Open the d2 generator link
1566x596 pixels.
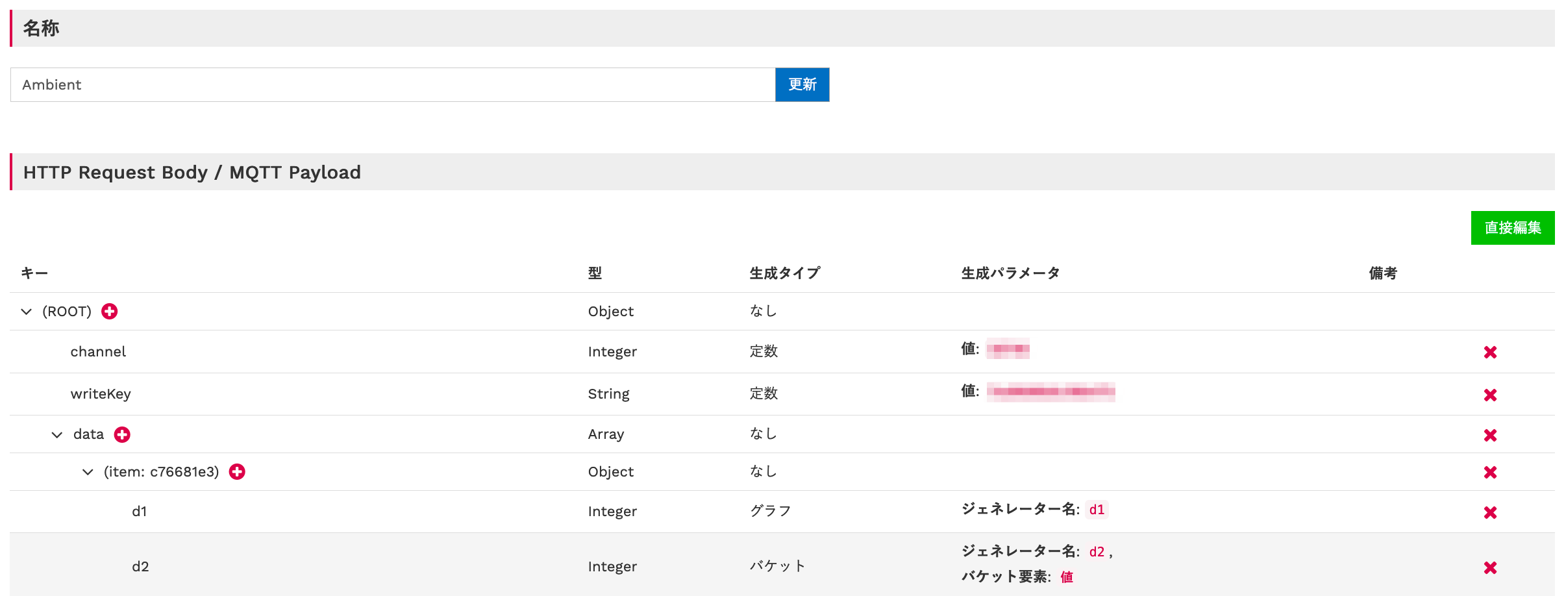[1097, 551]
